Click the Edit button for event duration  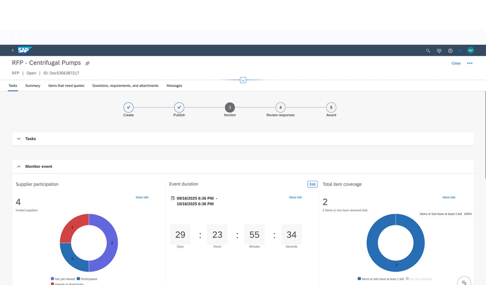pyautogui.click(x=312, y=184)
